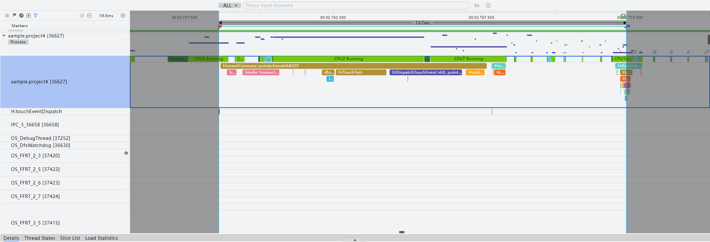Click the pie chart icon in toolbar
710x242 pixels.
[x=21, y=16]
